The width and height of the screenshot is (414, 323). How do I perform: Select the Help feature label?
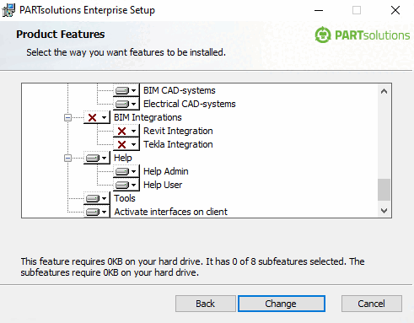click(x=123, y=158)
